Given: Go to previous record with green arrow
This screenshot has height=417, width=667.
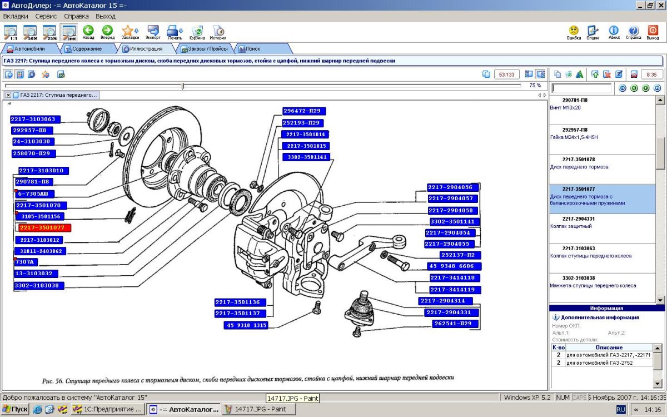Looking at the screenshot, I should pos(634,88).
